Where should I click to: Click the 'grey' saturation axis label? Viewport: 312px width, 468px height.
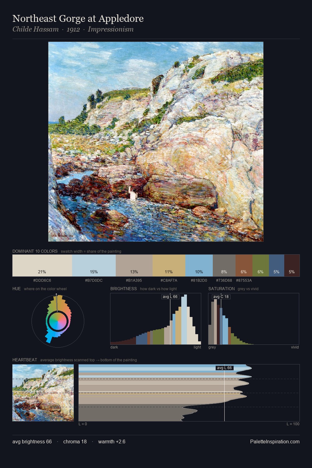[x=212, y=347]
